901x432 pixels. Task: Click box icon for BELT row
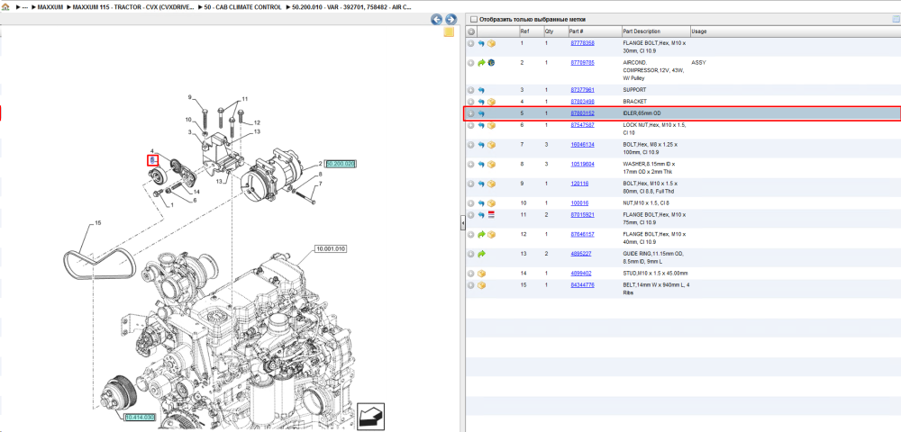[481, 285]
